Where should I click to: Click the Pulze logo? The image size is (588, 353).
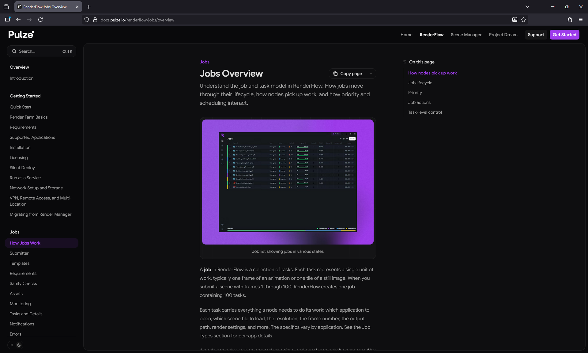point(21,35)
